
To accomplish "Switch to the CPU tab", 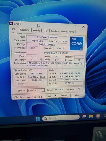I will click(x=14, y=29).
